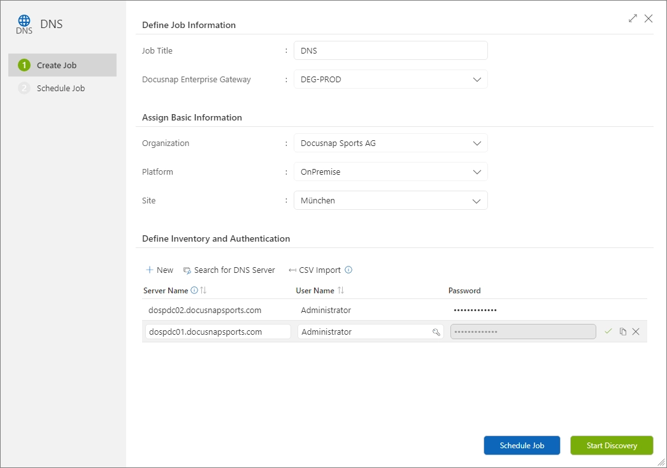Sort by Server Name arrows icon
Viewport: 667px width, 468px height.
coord(203,290)
